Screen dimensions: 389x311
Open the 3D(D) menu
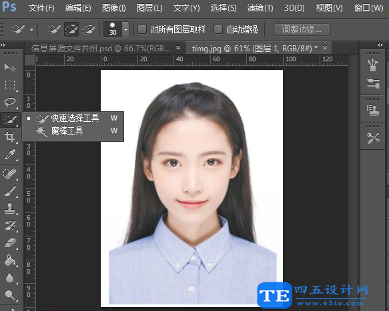point(294,8)
